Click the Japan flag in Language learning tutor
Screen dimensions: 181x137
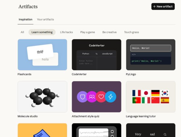[146, 93]
